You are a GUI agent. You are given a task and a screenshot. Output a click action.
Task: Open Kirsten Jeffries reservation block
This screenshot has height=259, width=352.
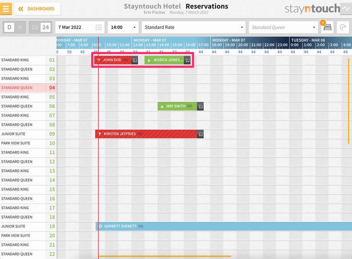pyautogui.click(x=146, y=134)
